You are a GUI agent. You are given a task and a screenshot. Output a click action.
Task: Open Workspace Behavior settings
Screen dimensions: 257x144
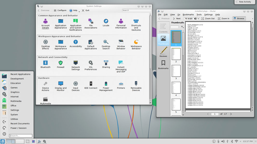point(136,45)
